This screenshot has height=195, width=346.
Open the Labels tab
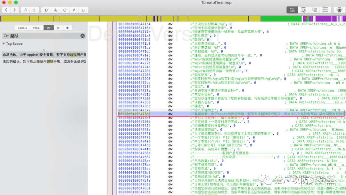[x=22, y=28]
